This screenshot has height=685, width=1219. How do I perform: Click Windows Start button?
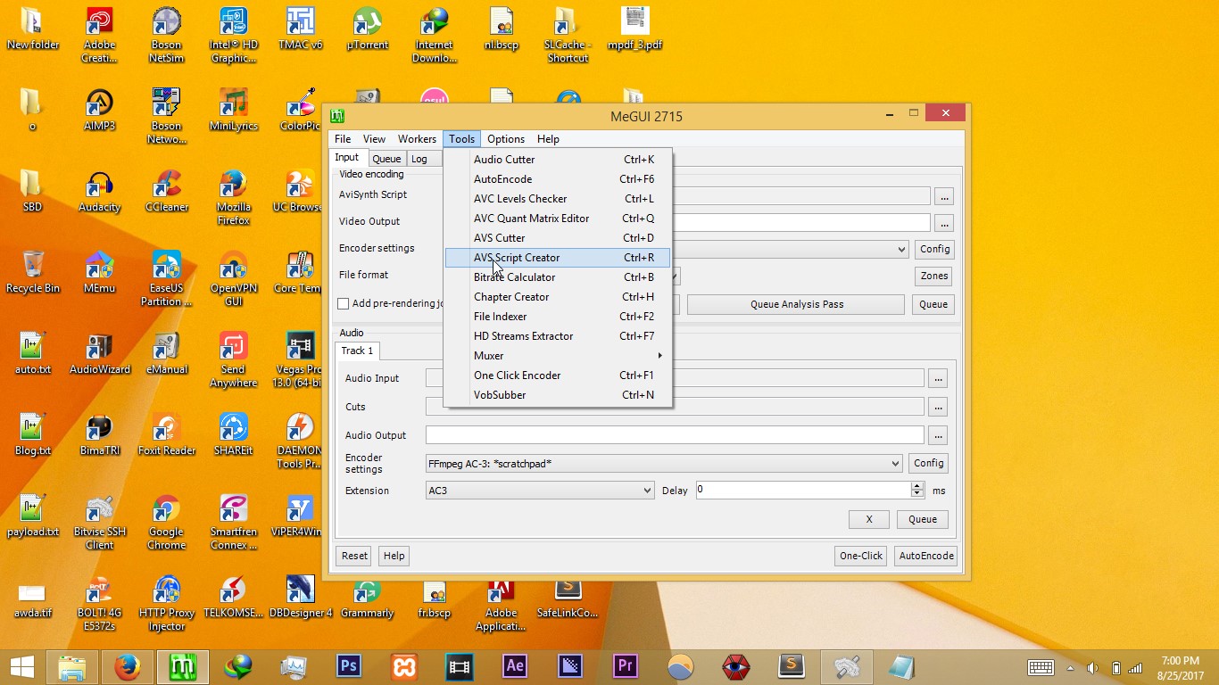pos(22,667)
